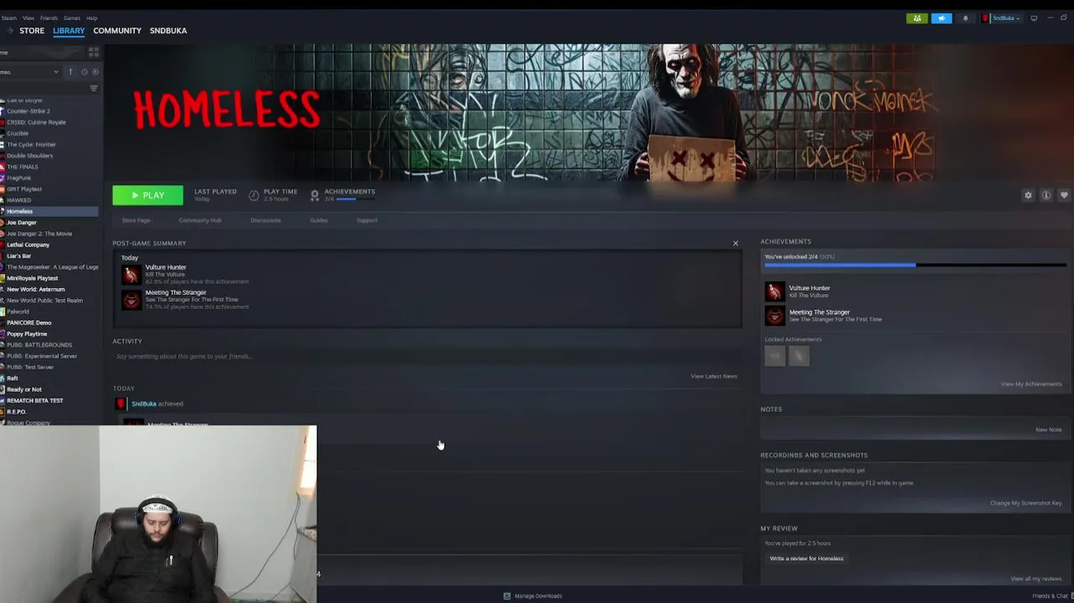Click New Note button
This screenshot has width=1074, height=603.
[1048, 430]
